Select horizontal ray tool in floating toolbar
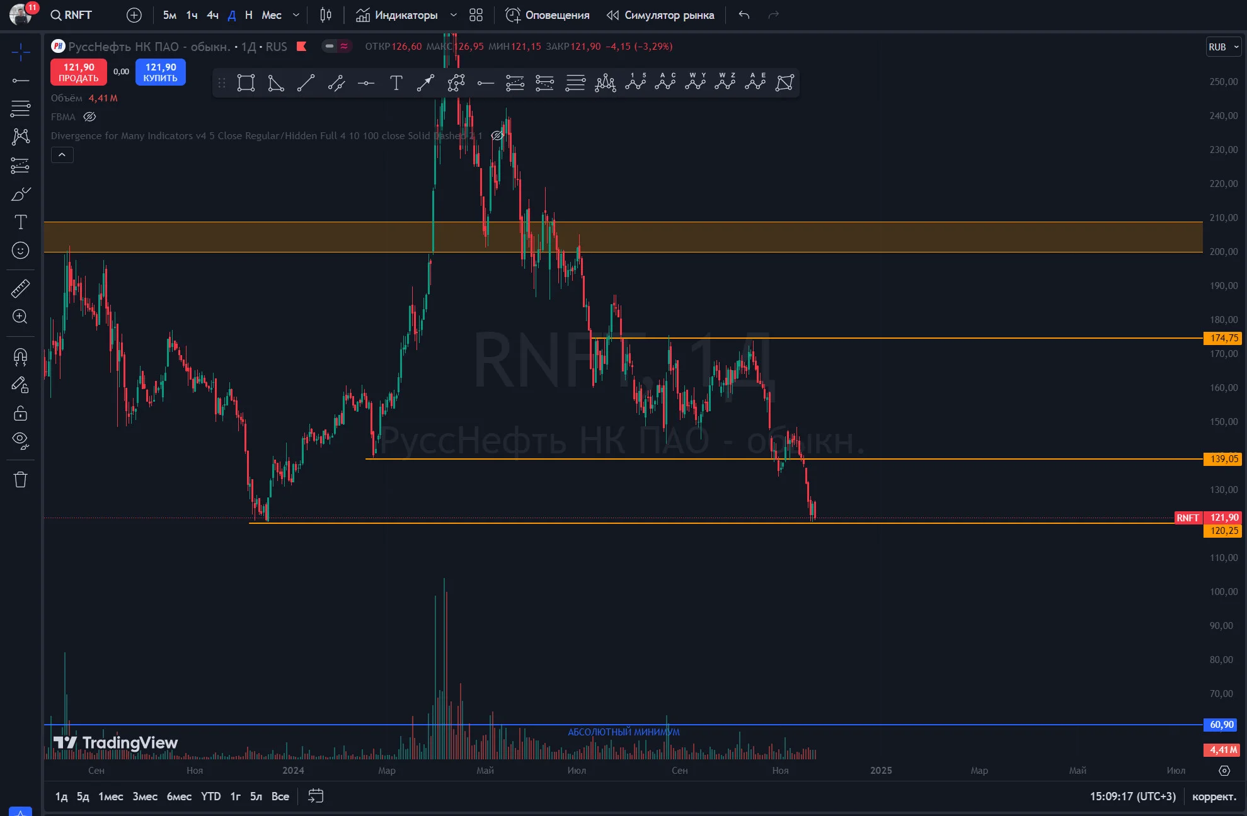The height and width of the screenshot is (816, 1247). (485, 83)
